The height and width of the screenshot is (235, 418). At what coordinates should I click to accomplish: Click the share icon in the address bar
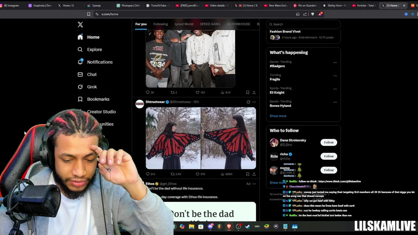click(x=305, y=14)
